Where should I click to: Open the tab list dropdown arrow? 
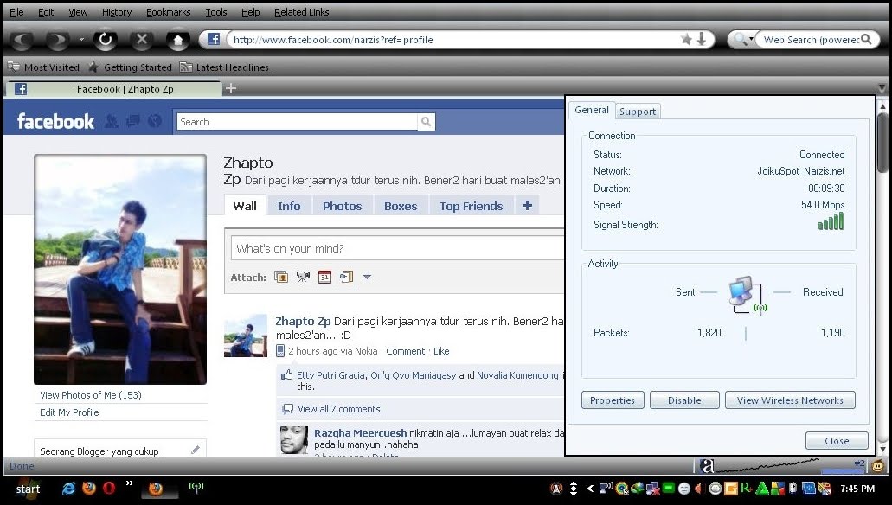point(882,88)
